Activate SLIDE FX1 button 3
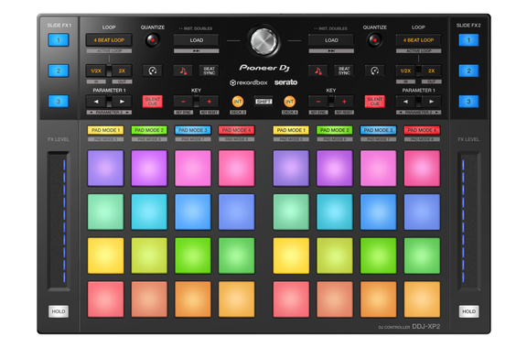Image resolution: width=527 pixels, height=348 pixels. pos(59,102)
